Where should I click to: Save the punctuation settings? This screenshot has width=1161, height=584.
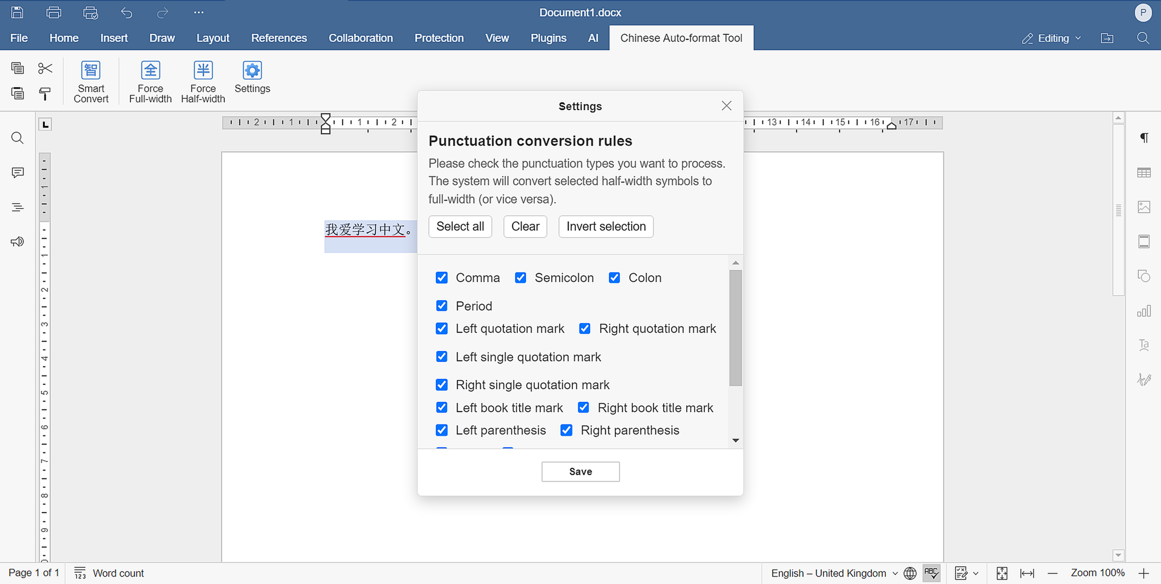(580, 472)
